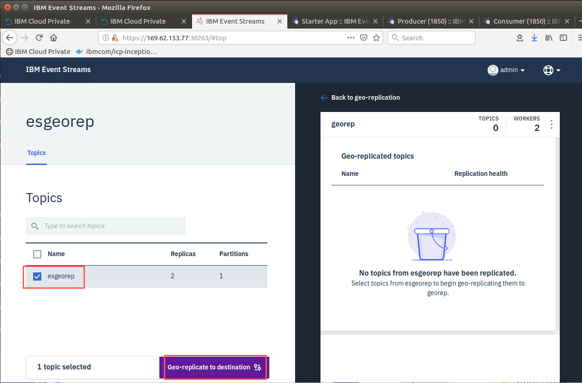The image size is (582, 383).
Task: Click the georep destination card title
Action: coord(343,124)
